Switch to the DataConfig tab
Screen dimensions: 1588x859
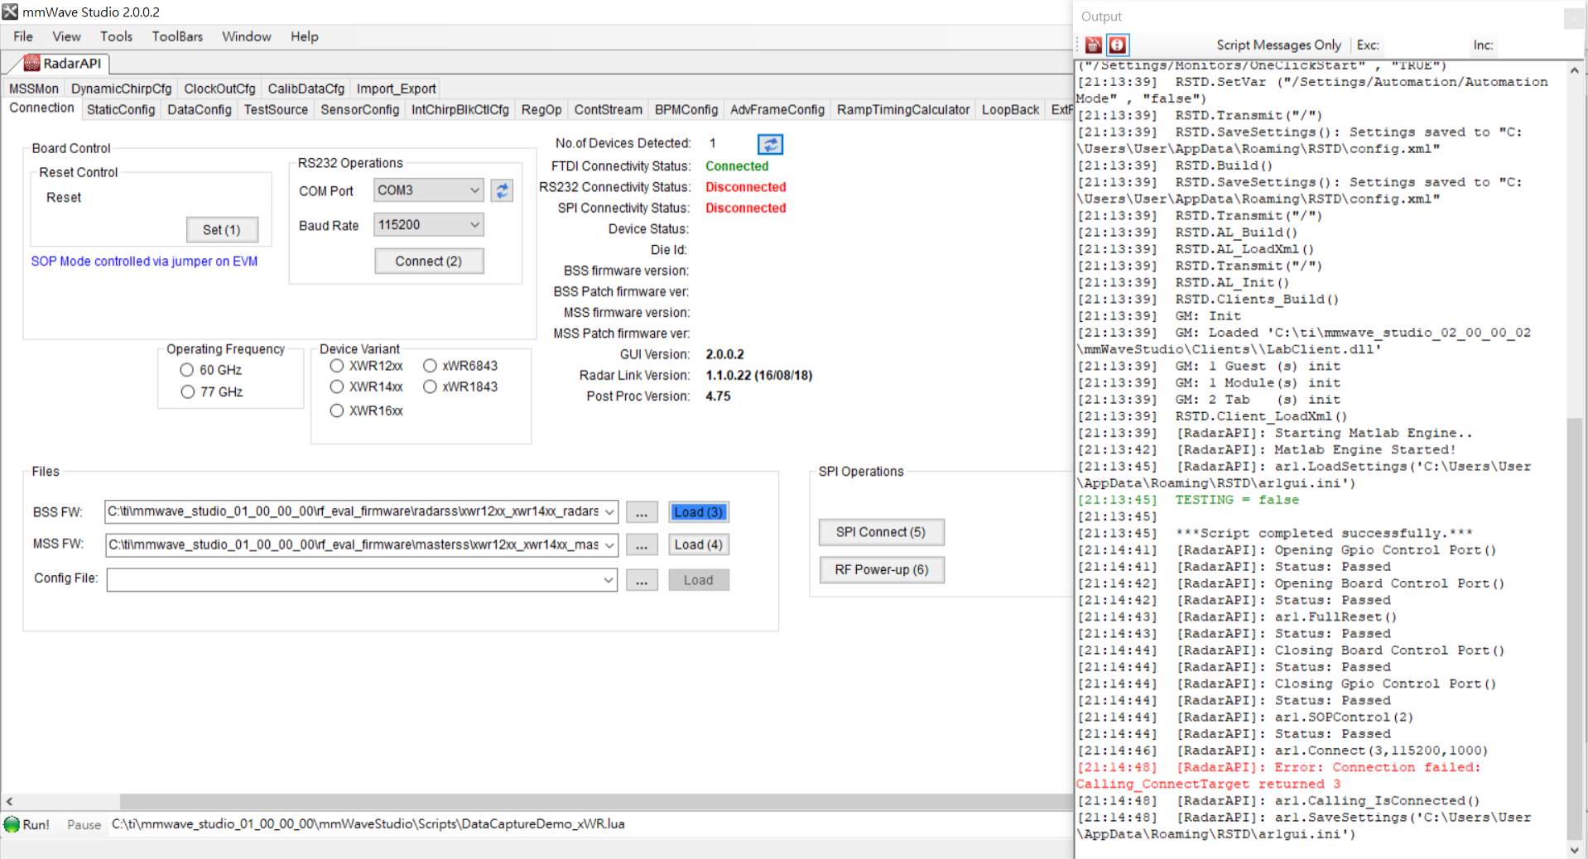point(200,110)
